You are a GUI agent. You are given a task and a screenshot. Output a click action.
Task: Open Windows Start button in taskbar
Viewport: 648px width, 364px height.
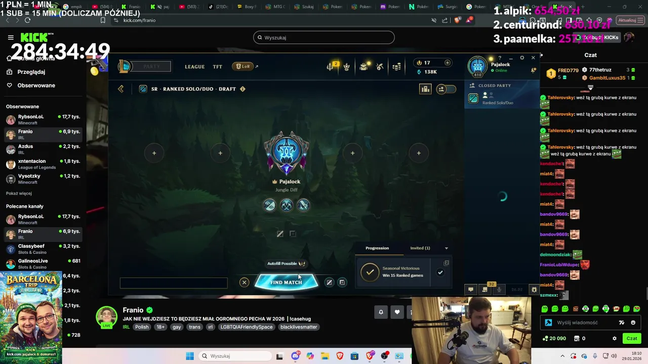click(190, 356)
